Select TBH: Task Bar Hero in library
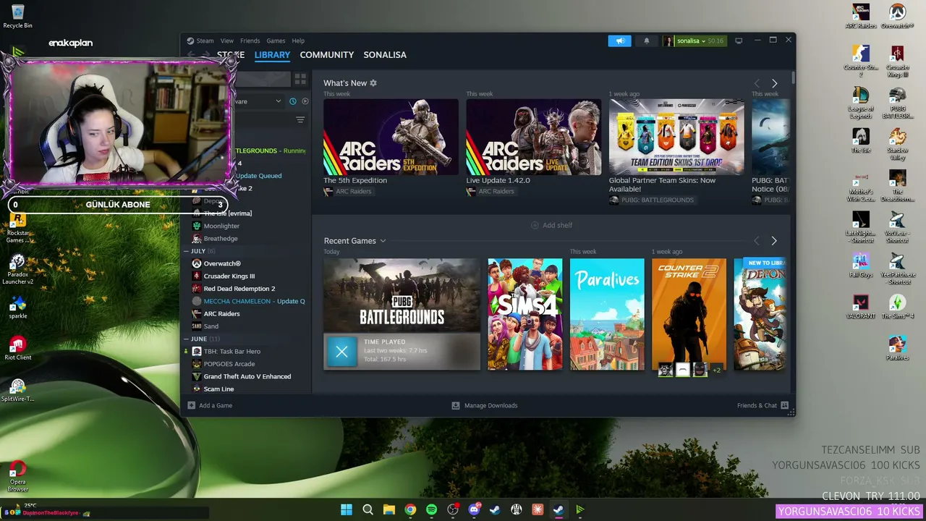Image resolution: width=926 pixels, height=521 pixels. [231, 352]
